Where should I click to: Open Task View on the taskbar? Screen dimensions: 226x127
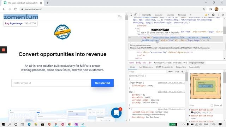pos(22,124)
